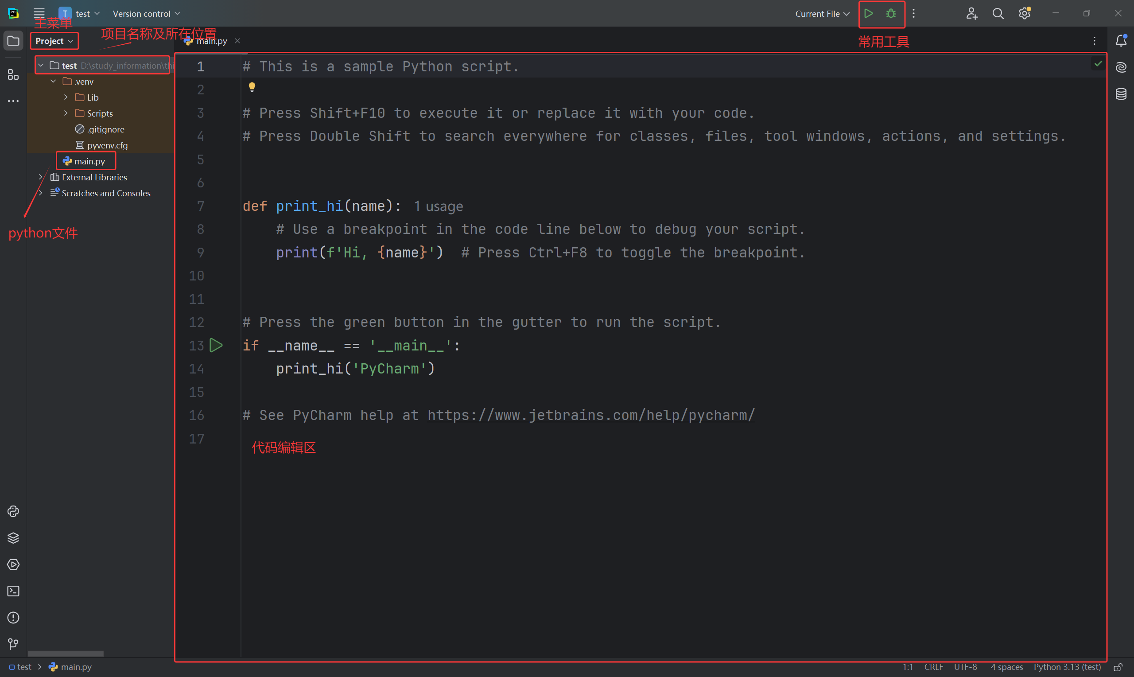Screen dimensions: 1134x677
Task: Click the project tree horizontal scrollbar
Action: (66, 654)
